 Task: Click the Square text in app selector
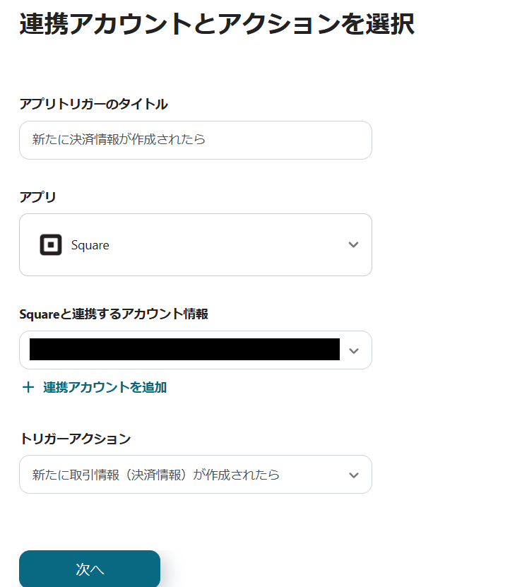pyautogui.click(x=90, y=245)
